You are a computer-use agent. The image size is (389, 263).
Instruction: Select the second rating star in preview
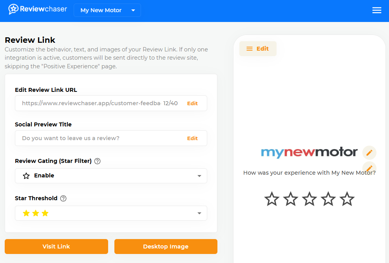click(x=291, y=199)
